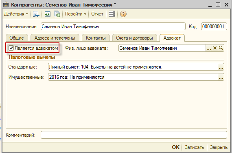The width and height of the screenshot is (232, 153).
Task: Open help via the question mark icon
Action: (123, 14)
